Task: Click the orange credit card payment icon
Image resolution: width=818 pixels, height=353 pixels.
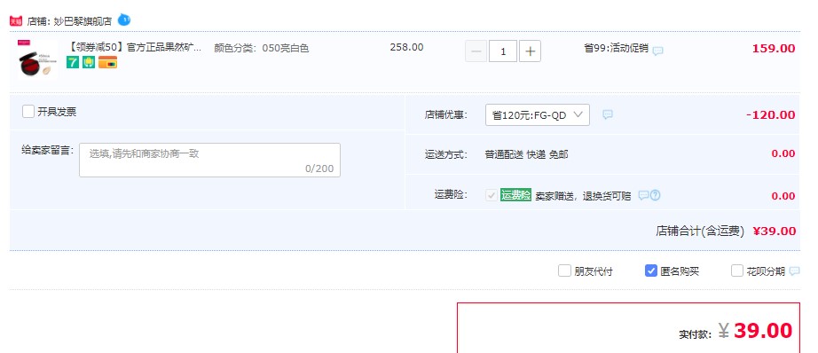Action: tap(107, 62)
